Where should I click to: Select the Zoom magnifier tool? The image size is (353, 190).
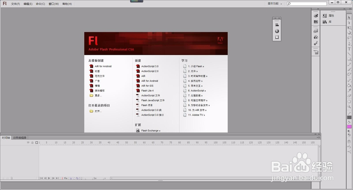point(349,107)
